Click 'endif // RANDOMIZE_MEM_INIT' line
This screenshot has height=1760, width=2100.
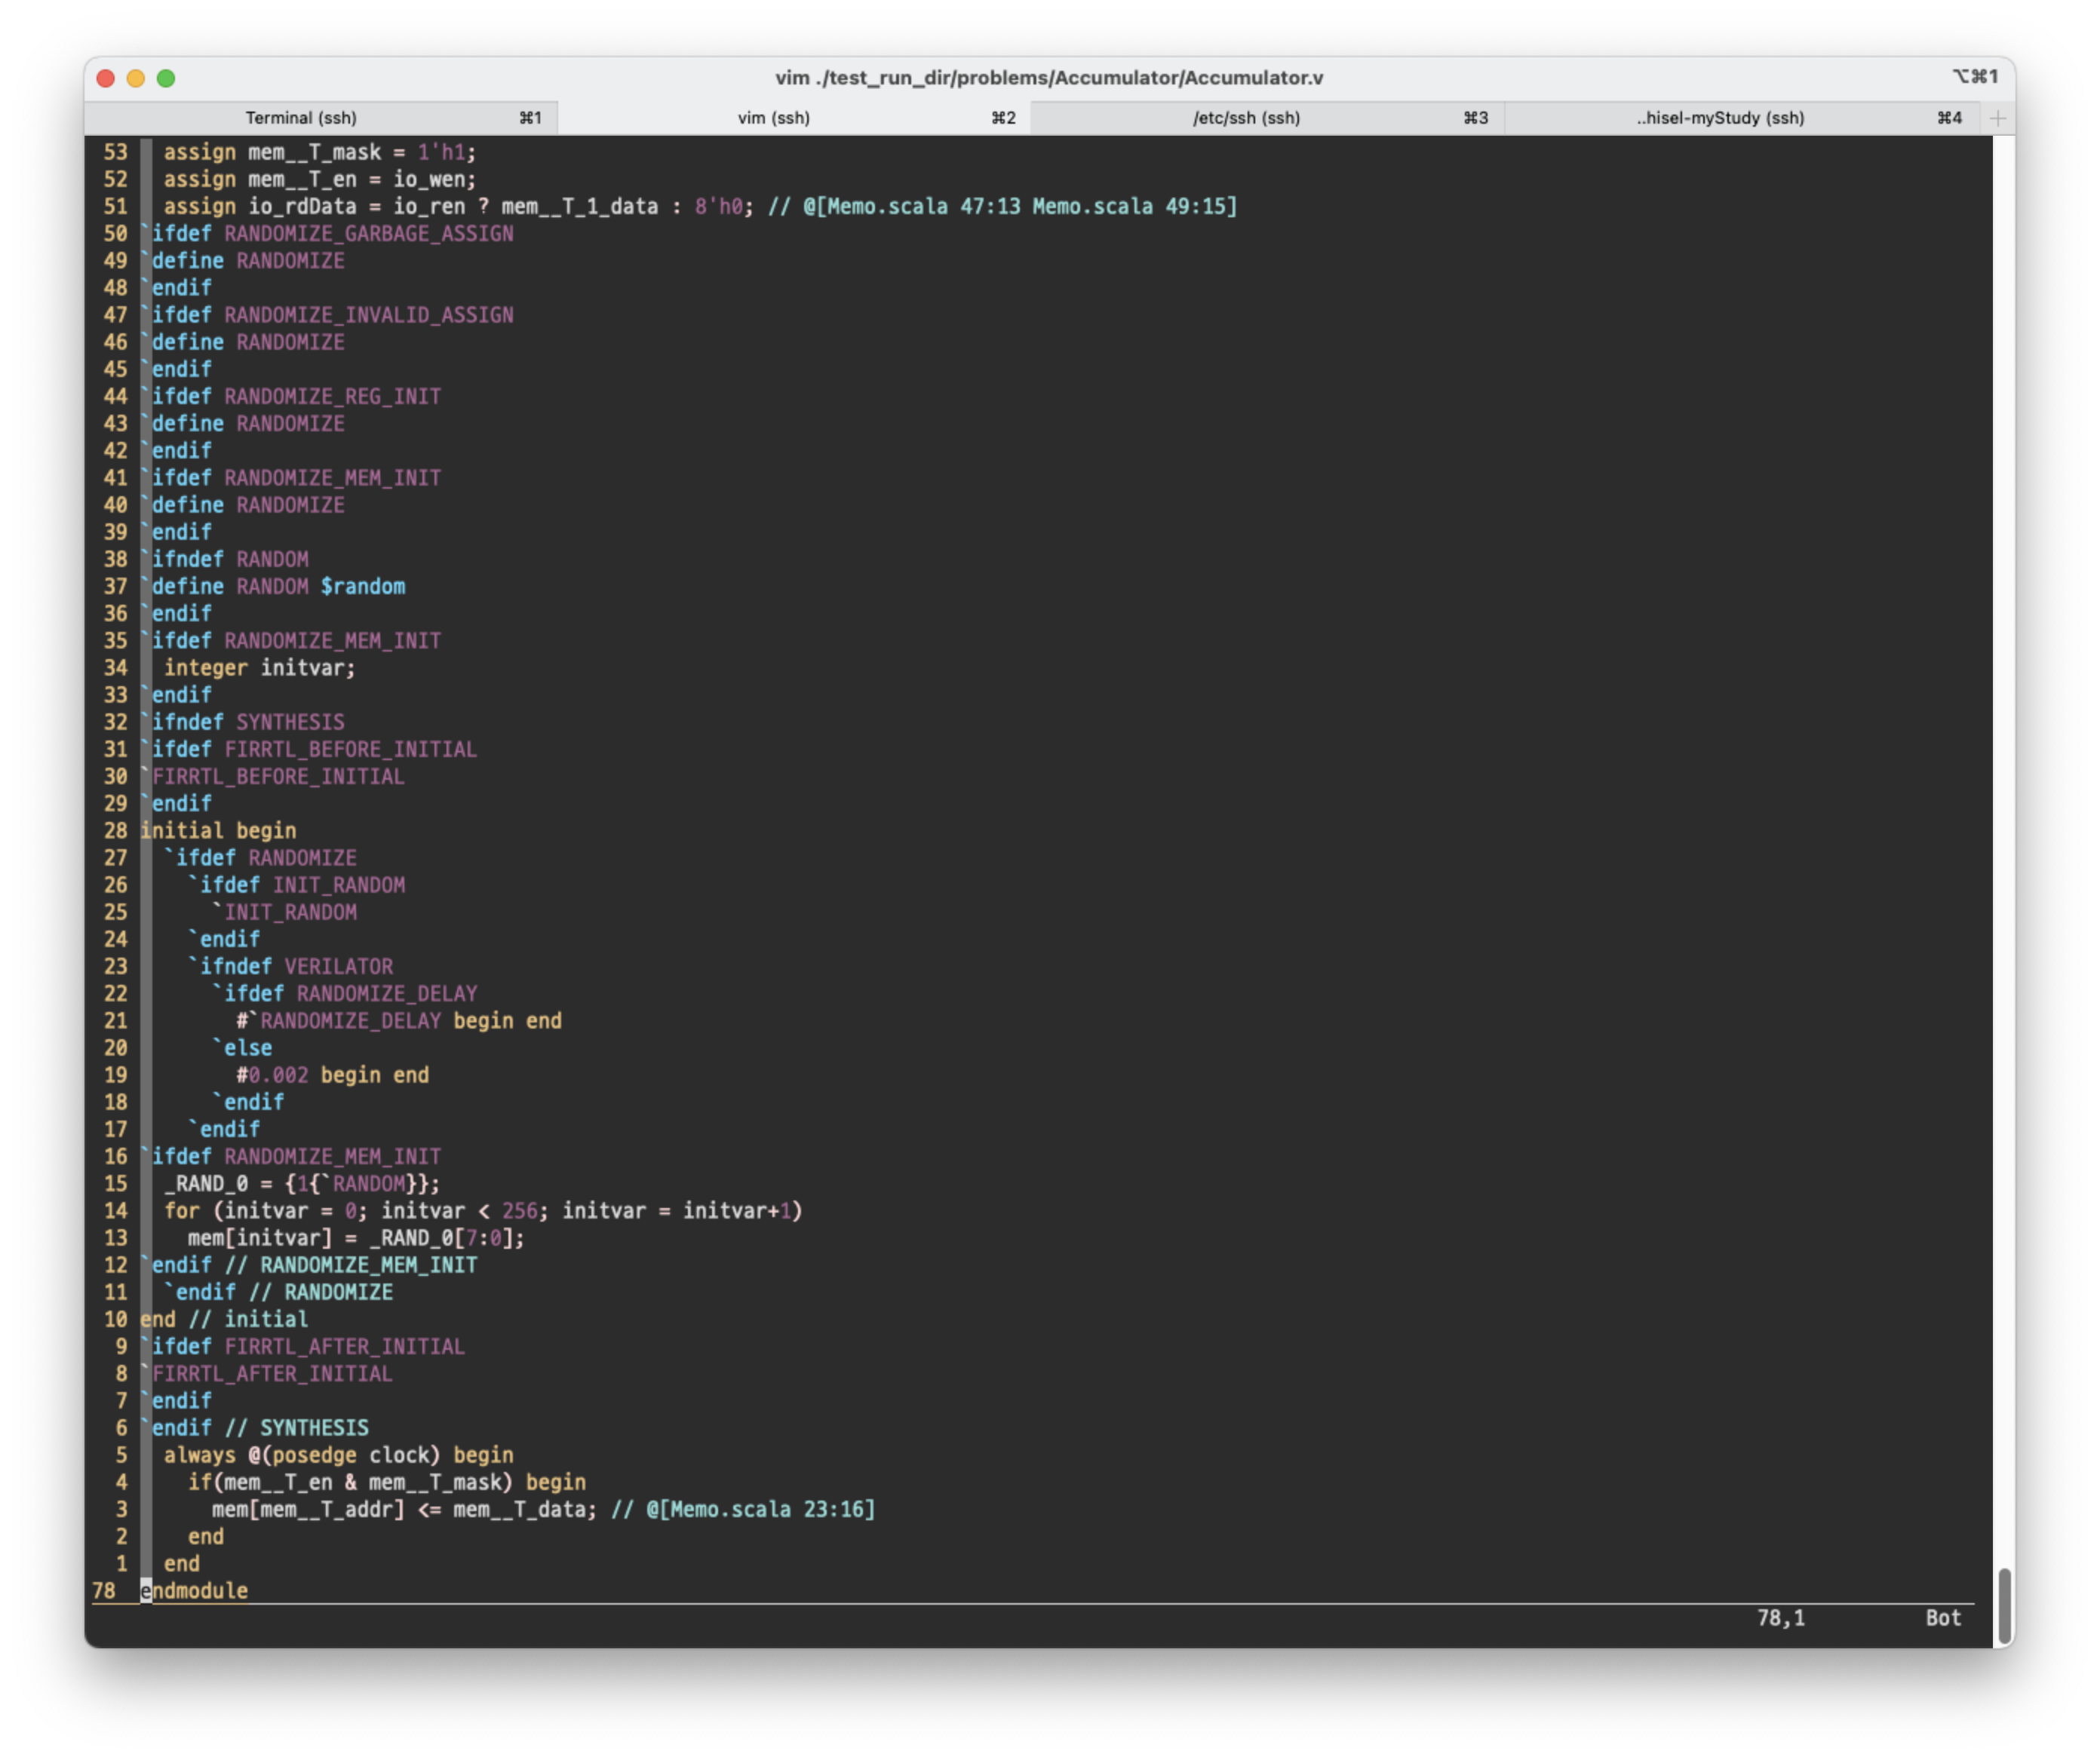[309, 1265]
